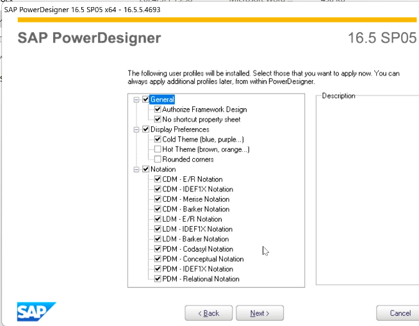Select the PDM - Relational Notation item
Viewport: 419px width, 326px height.
click(x=201, y=279)
